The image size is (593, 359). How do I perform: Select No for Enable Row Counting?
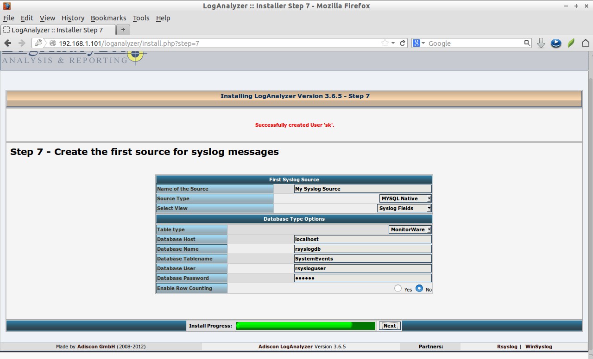419,288
